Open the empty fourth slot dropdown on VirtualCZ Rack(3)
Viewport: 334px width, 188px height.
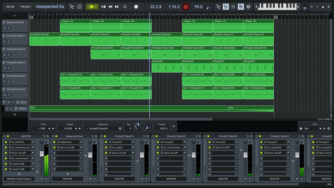tap(288, 158)
